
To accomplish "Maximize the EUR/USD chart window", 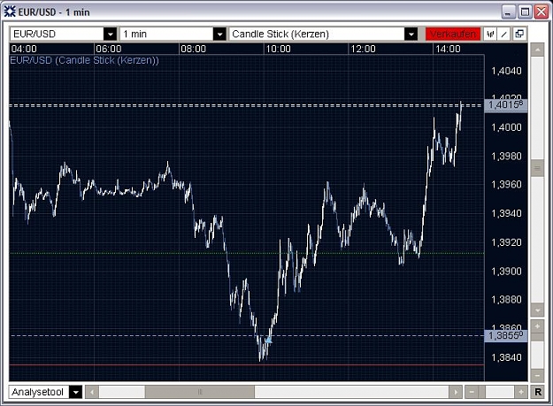I will pyautogui.click(x=525, y=12).
